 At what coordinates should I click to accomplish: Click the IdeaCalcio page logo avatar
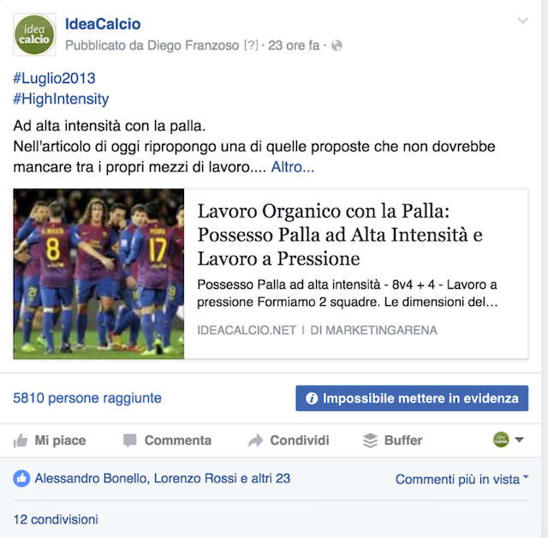[x=34, y=34]
